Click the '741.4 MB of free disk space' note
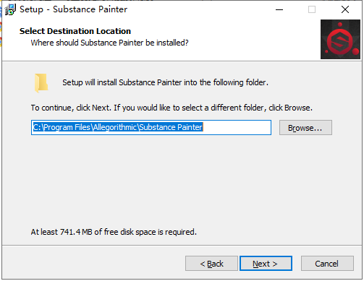Screen dimensions: 364x281 coord(114,232)
